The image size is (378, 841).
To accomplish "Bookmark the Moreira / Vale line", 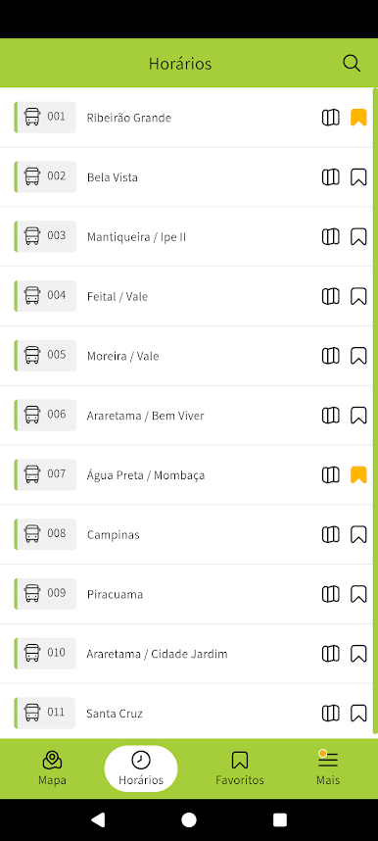I will coord(358,356).
